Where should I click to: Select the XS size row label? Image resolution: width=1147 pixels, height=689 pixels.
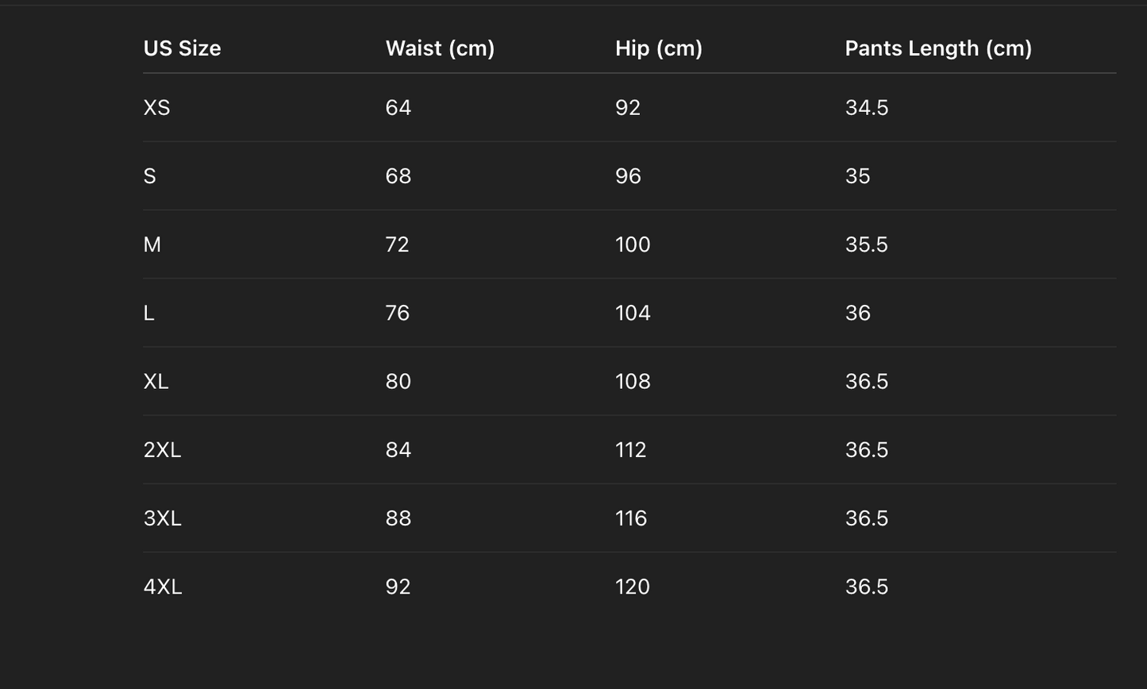point(156,108)
